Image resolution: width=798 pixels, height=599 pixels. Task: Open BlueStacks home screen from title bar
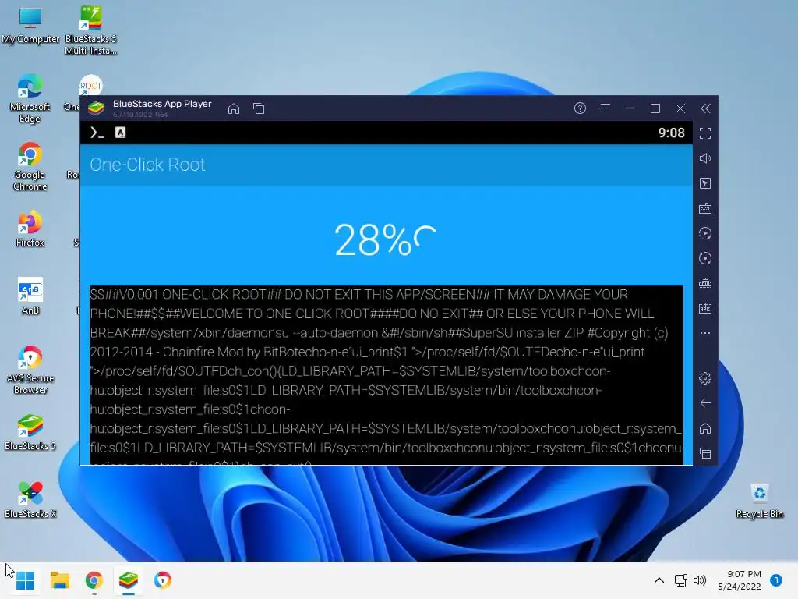tap(234, 108)
